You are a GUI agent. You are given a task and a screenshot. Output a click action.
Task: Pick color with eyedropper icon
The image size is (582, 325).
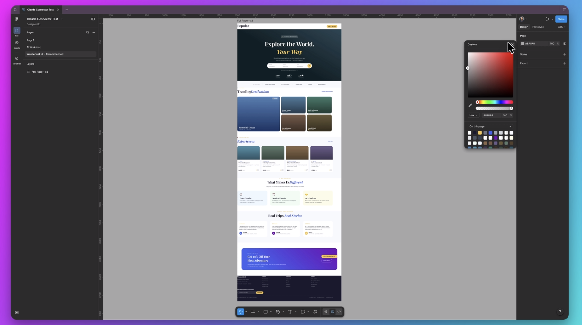coord(470,105)
